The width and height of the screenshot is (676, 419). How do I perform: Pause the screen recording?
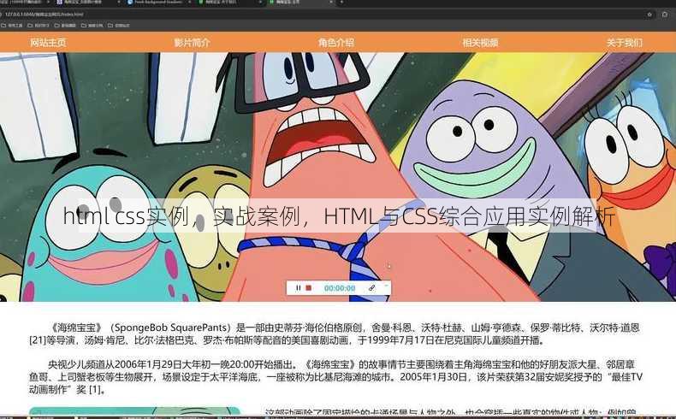click(298, 287)
